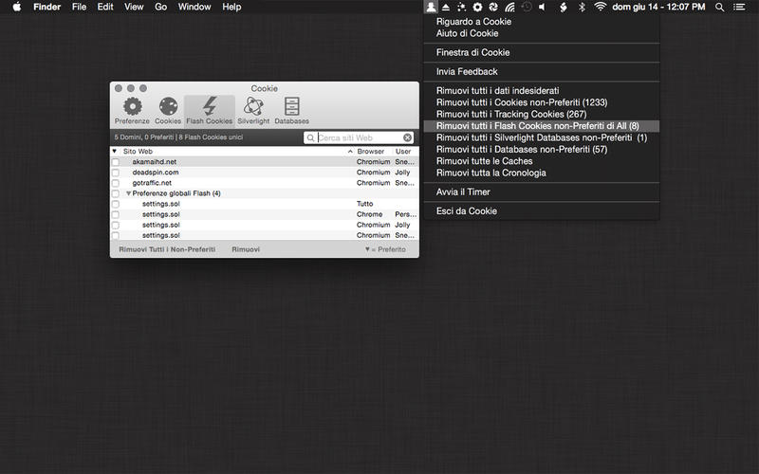Tick the checkbox for gotraffic.net
Viewport: 759px width, 474px height.
[x=116, y=183]
